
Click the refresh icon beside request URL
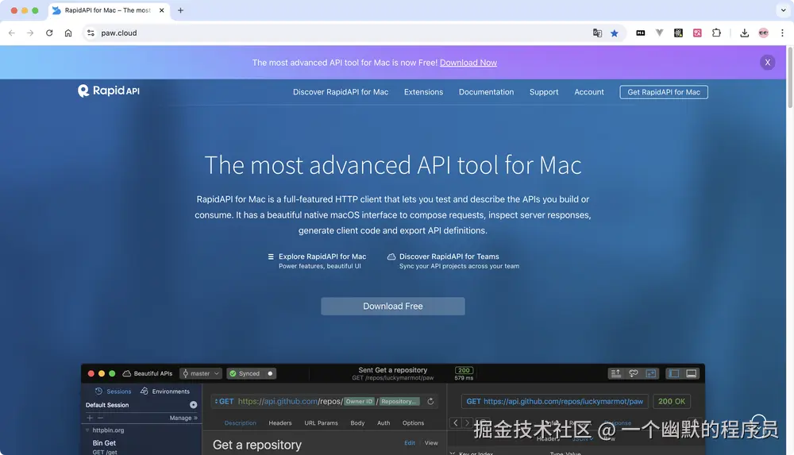(430, 401)
